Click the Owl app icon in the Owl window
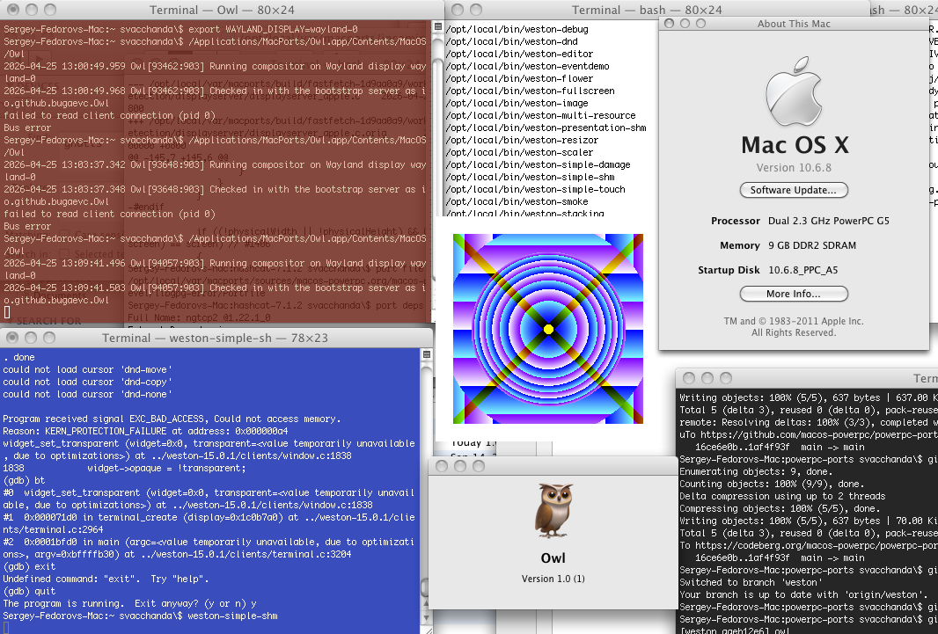This screenshot has width=938, height=634. pos(553,510)
